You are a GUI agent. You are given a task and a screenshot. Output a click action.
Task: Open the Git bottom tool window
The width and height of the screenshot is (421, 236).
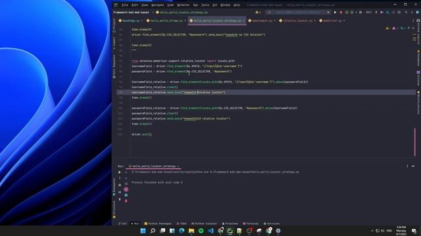122,224
